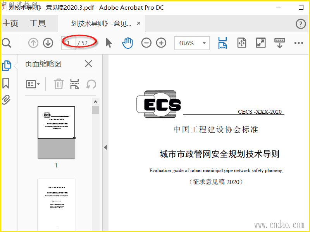
Task: Open thumbnail options dropdown menu
Action: click(33, 84)
